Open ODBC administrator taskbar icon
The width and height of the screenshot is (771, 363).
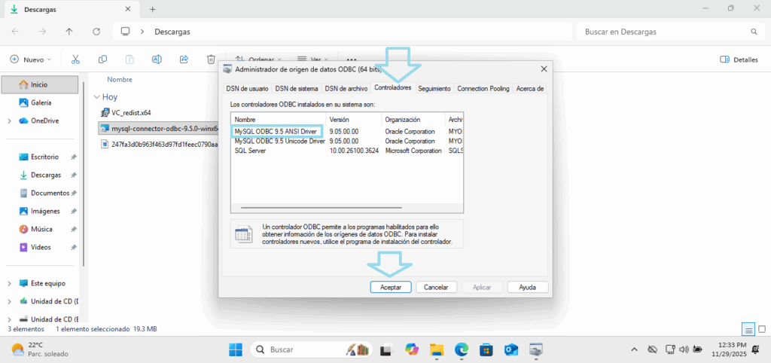pyautogui.click(x=536, y=349)
